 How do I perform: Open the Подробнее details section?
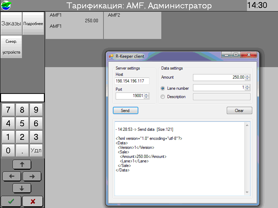coord(33,24)
